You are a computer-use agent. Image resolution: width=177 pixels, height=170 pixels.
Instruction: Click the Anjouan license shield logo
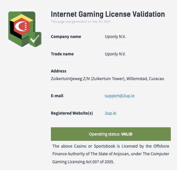(x=25, y=29)
